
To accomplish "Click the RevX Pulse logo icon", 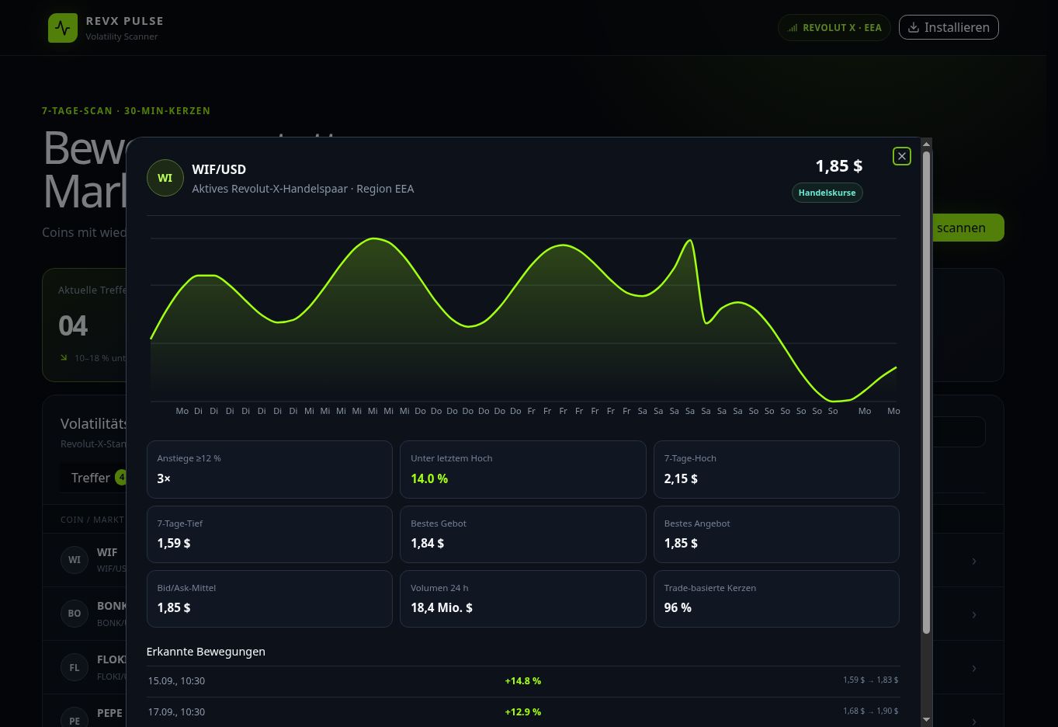I will [x=63, y=28].
